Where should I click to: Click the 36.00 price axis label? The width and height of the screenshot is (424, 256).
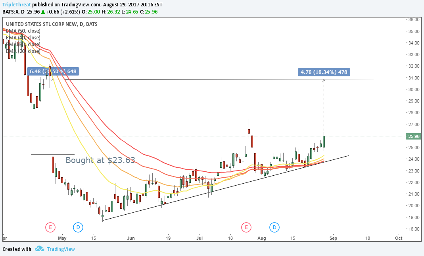[414, 20]
